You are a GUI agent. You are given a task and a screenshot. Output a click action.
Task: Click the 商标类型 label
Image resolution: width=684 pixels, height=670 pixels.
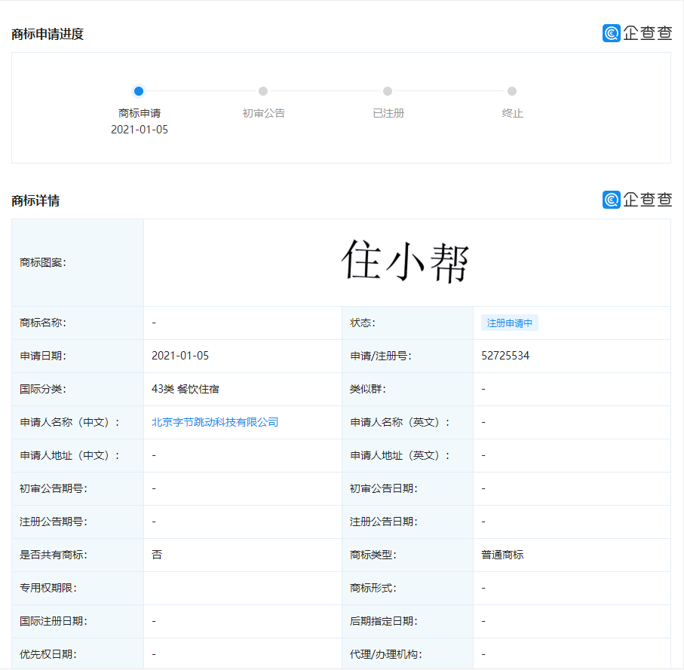pos(373,555)
